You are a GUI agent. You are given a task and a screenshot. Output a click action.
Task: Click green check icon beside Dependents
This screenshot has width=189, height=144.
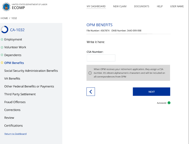pyautogui.click(x=2, y=55)
